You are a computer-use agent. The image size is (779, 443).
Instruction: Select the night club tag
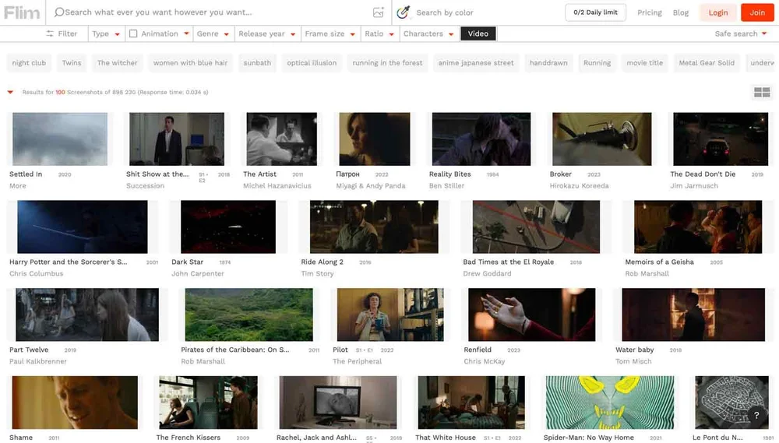coord(29,63)
